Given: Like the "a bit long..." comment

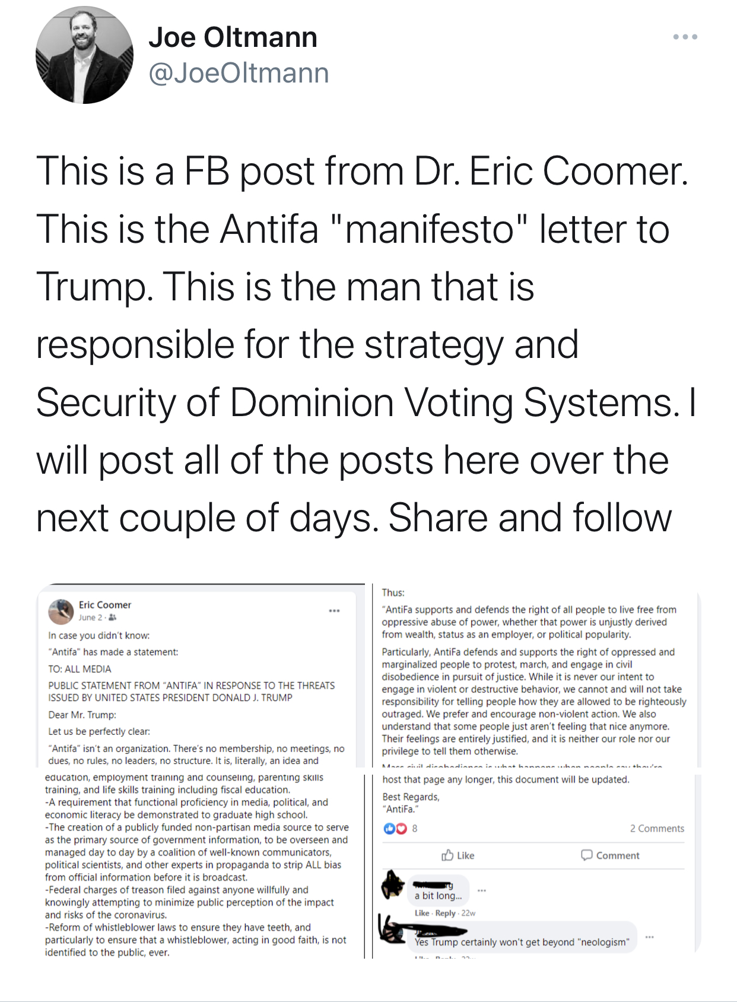Looking at the screenshot, I should 422,913.
